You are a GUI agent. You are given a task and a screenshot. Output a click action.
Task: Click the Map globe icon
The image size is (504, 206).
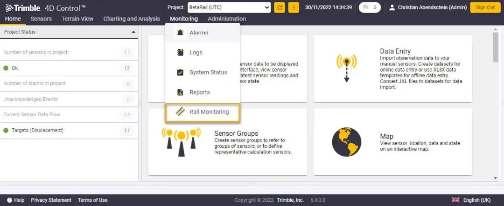[x=346, y=142]
